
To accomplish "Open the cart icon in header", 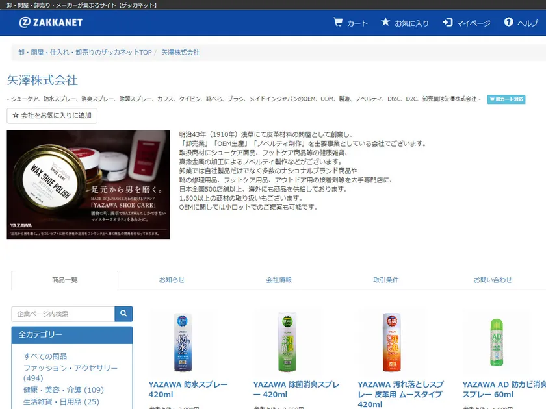I will click(x=338, y=23).
